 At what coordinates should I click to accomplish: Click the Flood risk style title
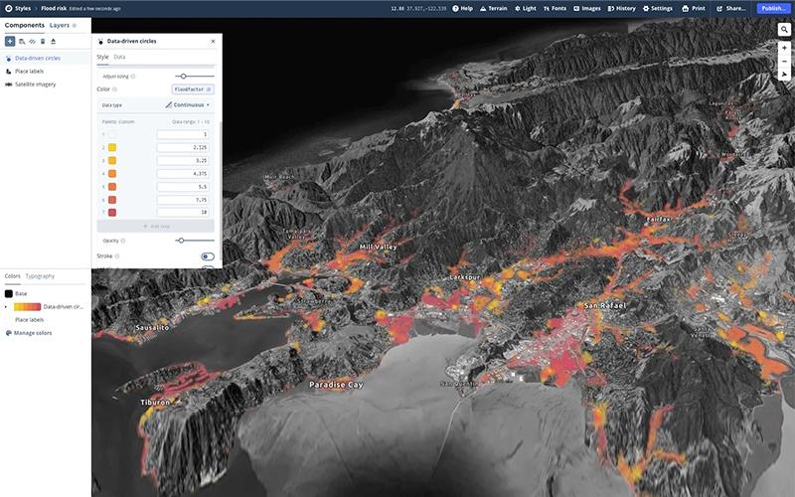(x=54, y=9)
